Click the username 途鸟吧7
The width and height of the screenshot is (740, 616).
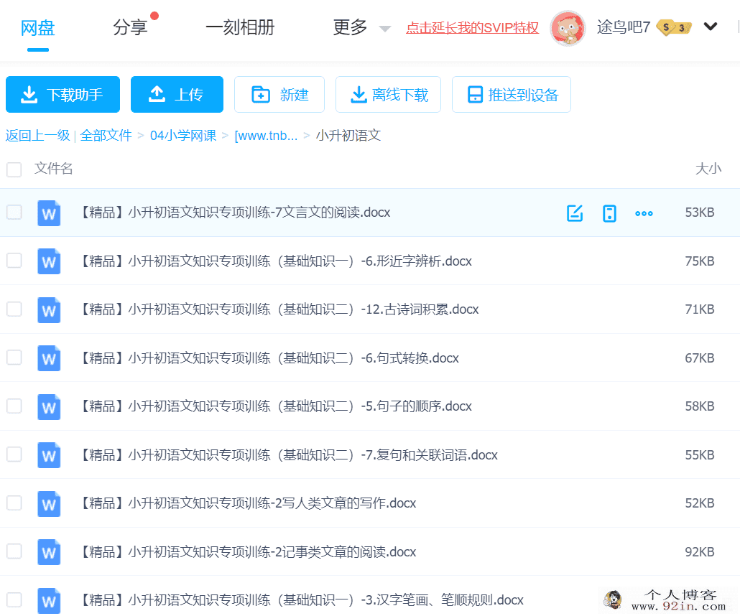point(624,27)
